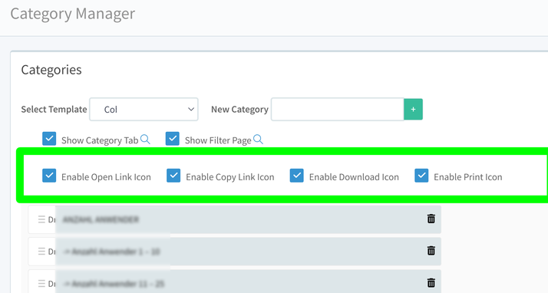Image resolution: width=548 pixels, height=293 pixels.
Task: Uncheck Enable Download Icon option
Action: pyautogui.click(x=297, y=176)
